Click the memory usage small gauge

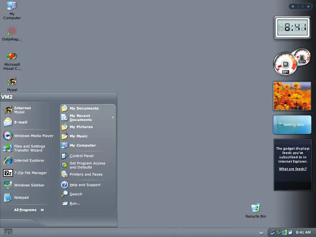click(302, 57)
